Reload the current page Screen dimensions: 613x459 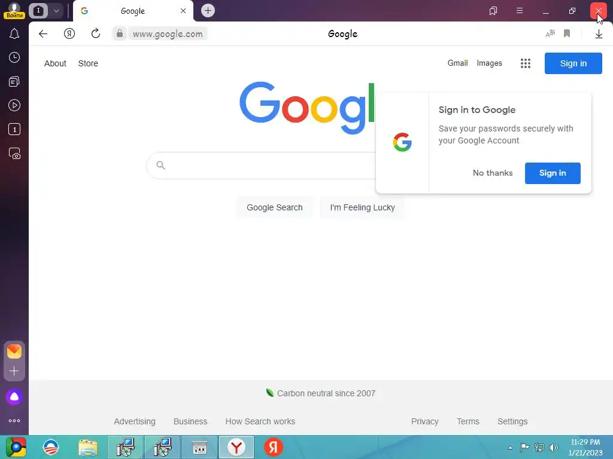click(95, 33)
